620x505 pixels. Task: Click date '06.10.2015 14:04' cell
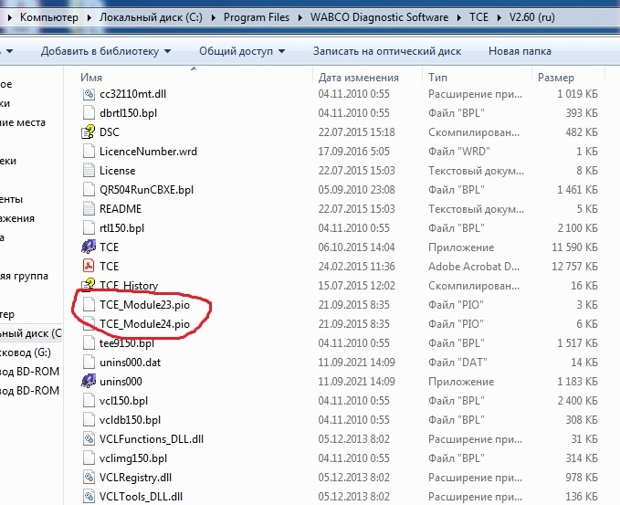point(357,247)
